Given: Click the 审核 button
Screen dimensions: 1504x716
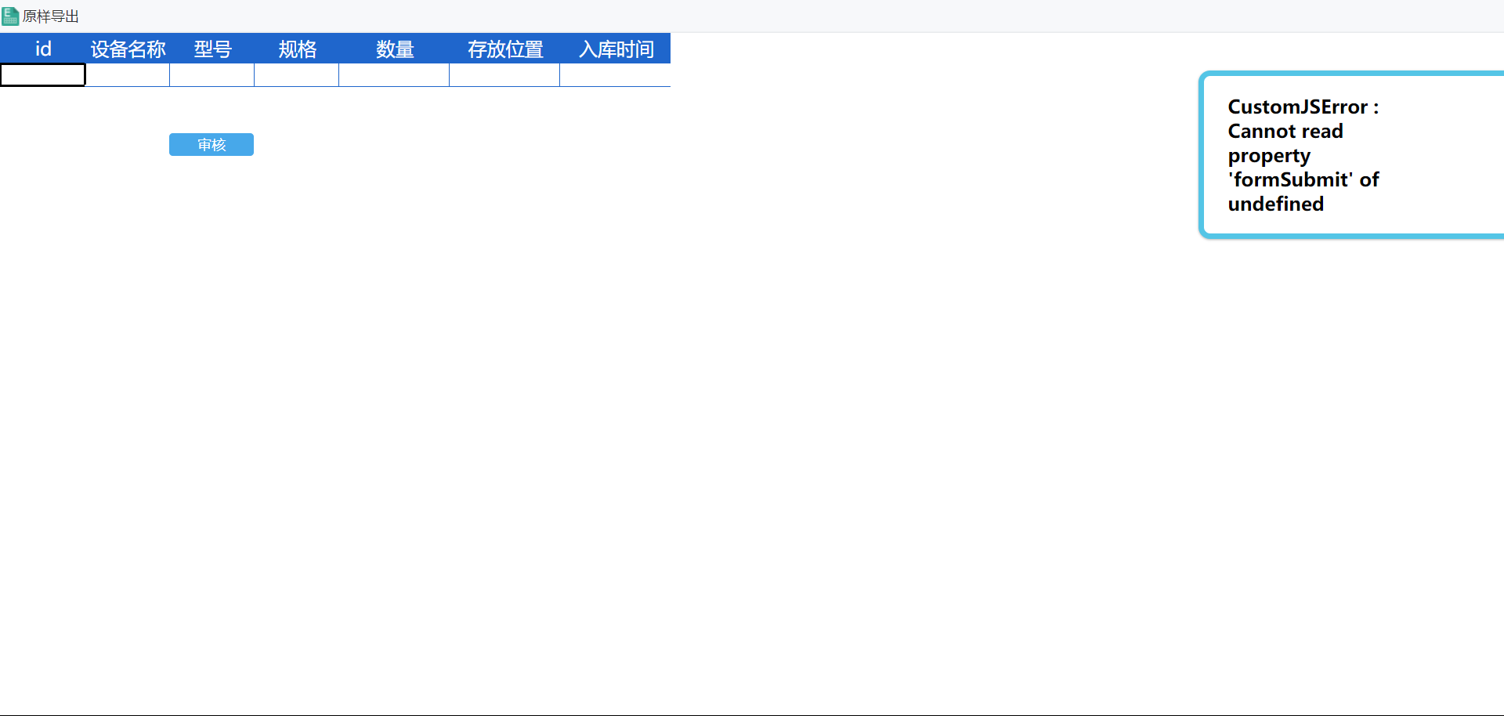Looking at the screenshot, I should click(x=211, y=145).
